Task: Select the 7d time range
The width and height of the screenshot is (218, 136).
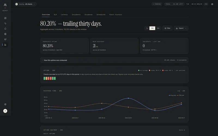Action: 147,28
